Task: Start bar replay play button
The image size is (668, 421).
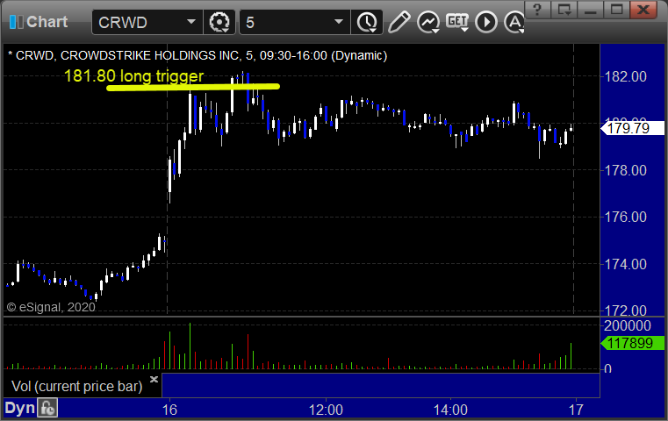Action: pos(486,22)
